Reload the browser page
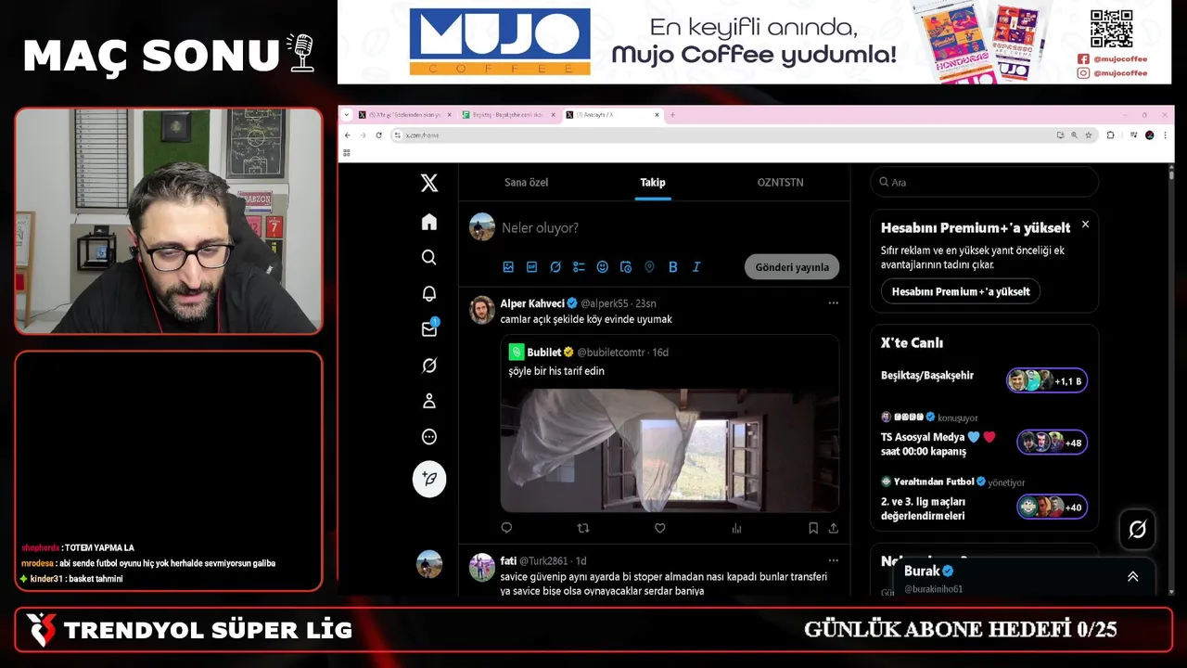 [x=378, y=135]
